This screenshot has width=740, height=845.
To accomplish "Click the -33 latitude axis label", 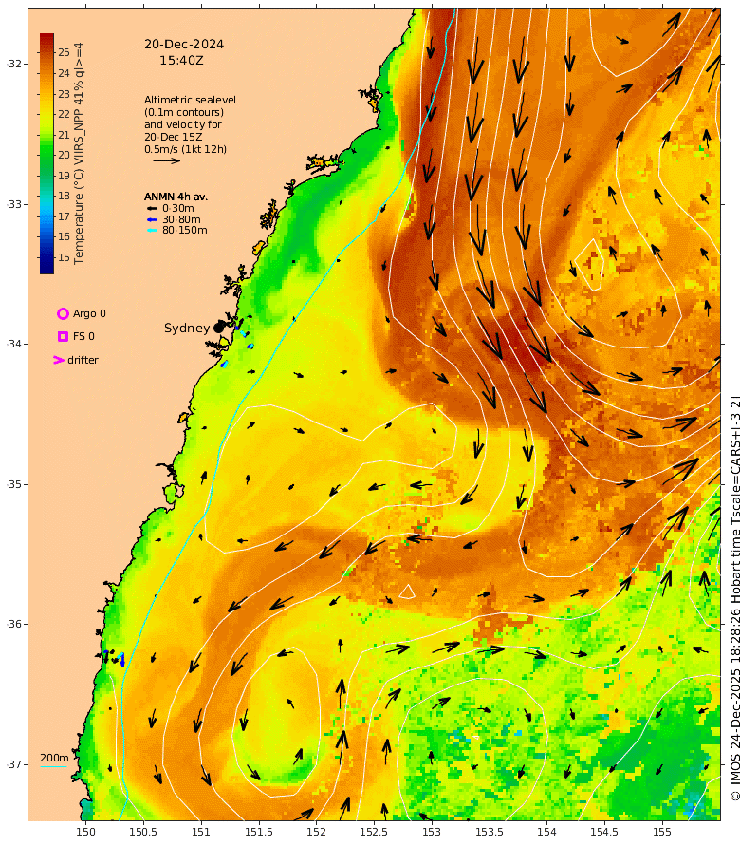I will [14, 204].
